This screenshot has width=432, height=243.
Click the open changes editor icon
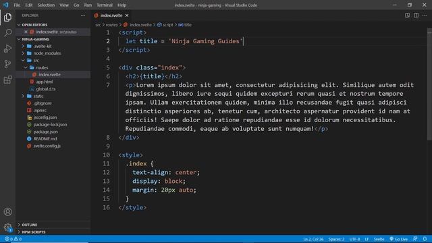[407, 16]
